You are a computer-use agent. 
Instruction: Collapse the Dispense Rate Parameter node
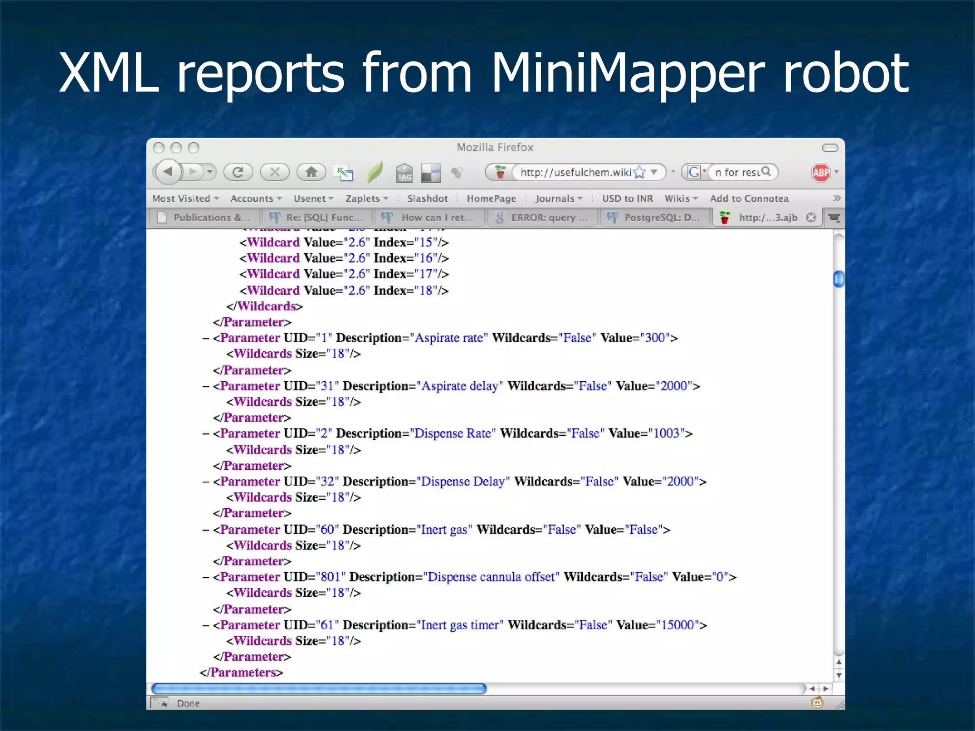click(206, 434)
